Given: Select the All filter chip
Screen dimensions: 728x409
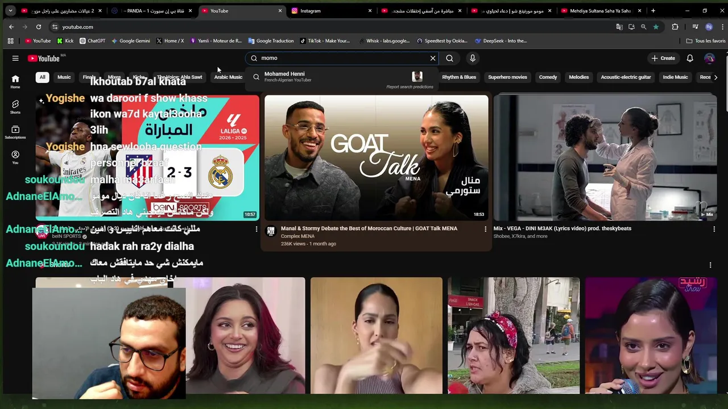Looking at the screenshot, I should coord(42,77).
